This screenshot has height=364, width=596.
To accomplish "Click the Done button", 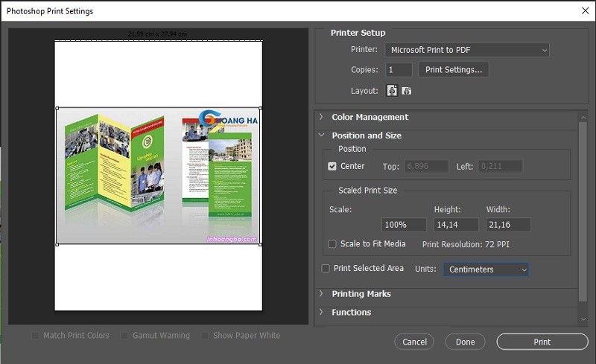I will click(x=465, y=342).
